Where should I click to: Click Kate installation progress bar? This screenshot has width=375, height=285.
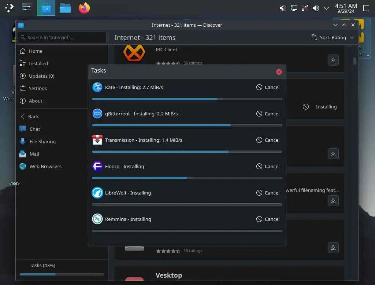187,99
